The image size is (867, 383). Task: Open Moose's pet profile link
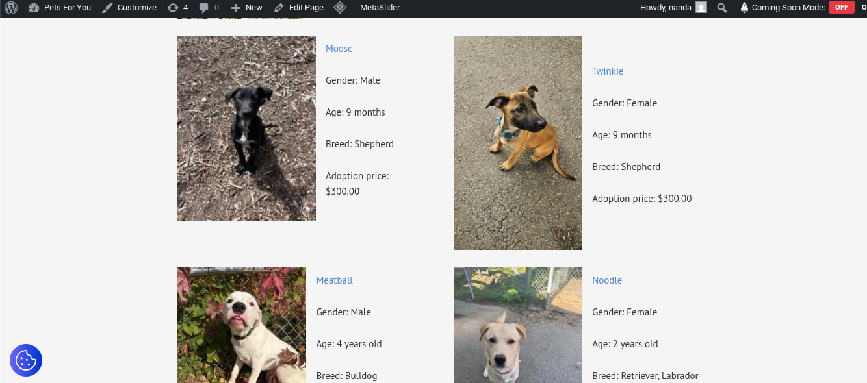pos(339,49)
